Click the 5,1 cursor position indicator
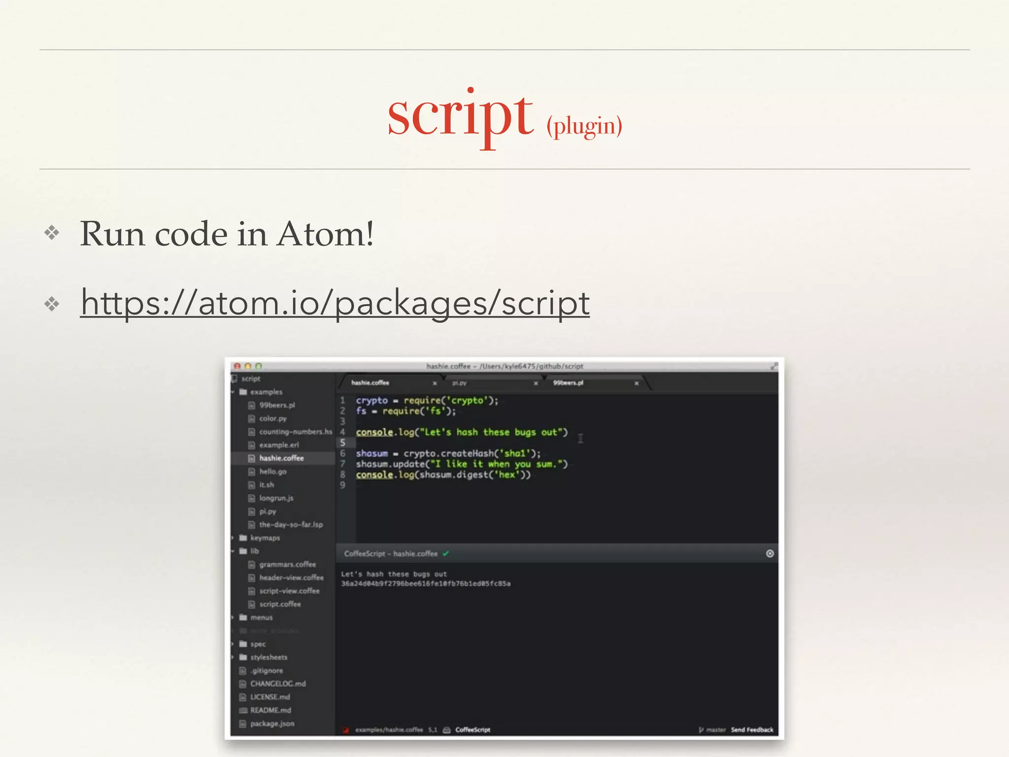Image resolution: width=1009 pixels, height=757 pixels. (433, 730)
